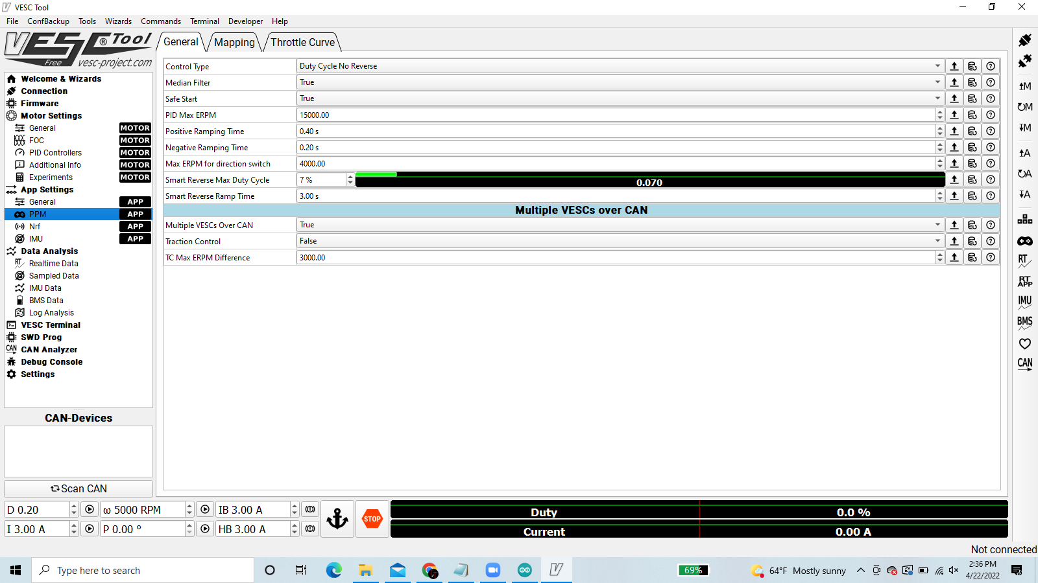Run duty cycle with play button beside D 0.20

[90, 510]
